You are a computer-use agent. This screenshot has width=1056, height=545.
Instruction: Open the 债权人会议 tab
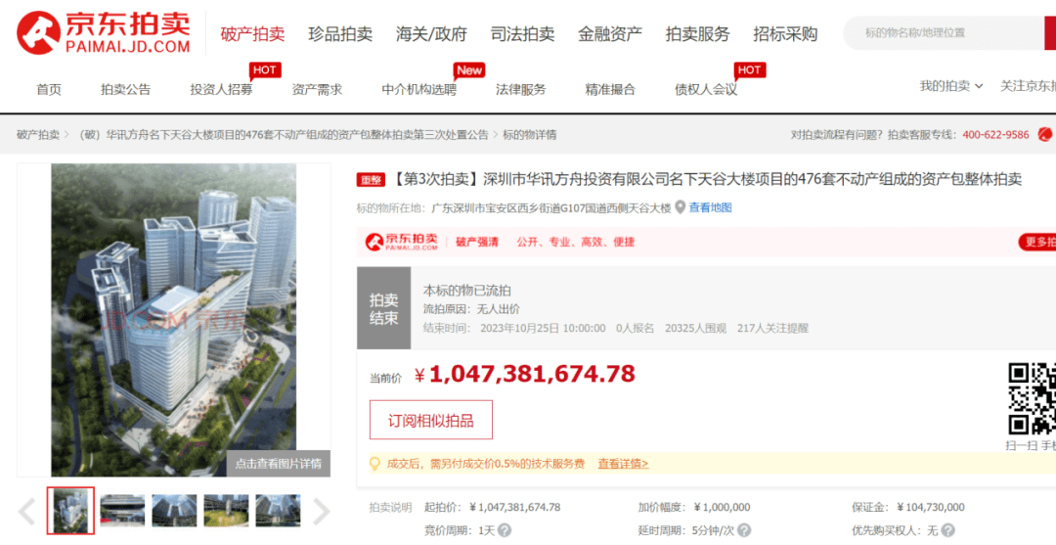[706, 89]
